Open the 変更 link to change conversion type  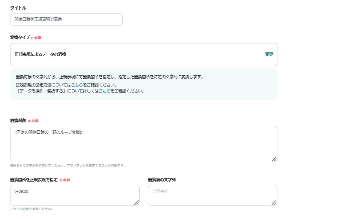click(x=269, y=54)
